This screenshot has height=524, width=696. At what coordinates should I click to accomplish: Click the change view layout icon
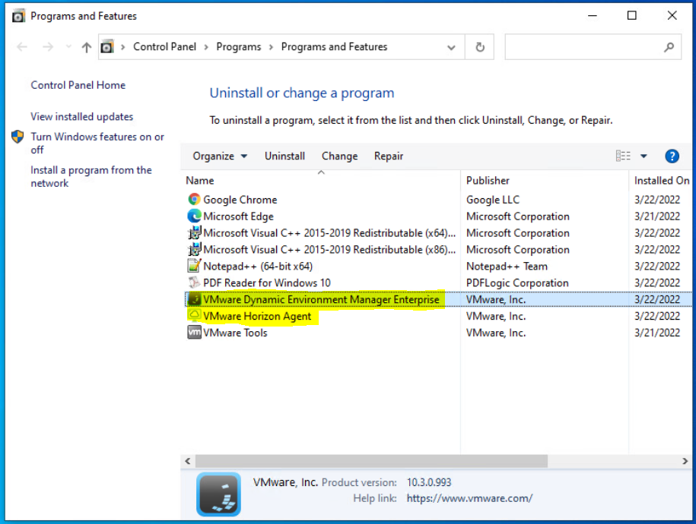click(x=623, y=156)
